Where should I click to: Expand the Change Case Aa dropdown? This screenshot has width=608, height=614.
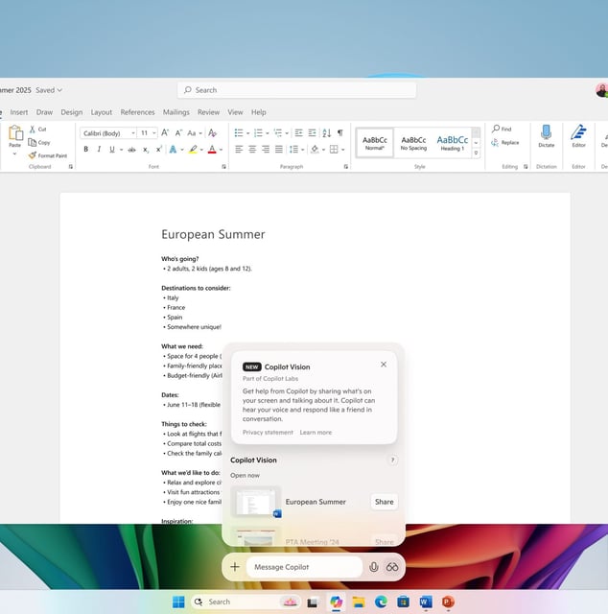[200, 133]
